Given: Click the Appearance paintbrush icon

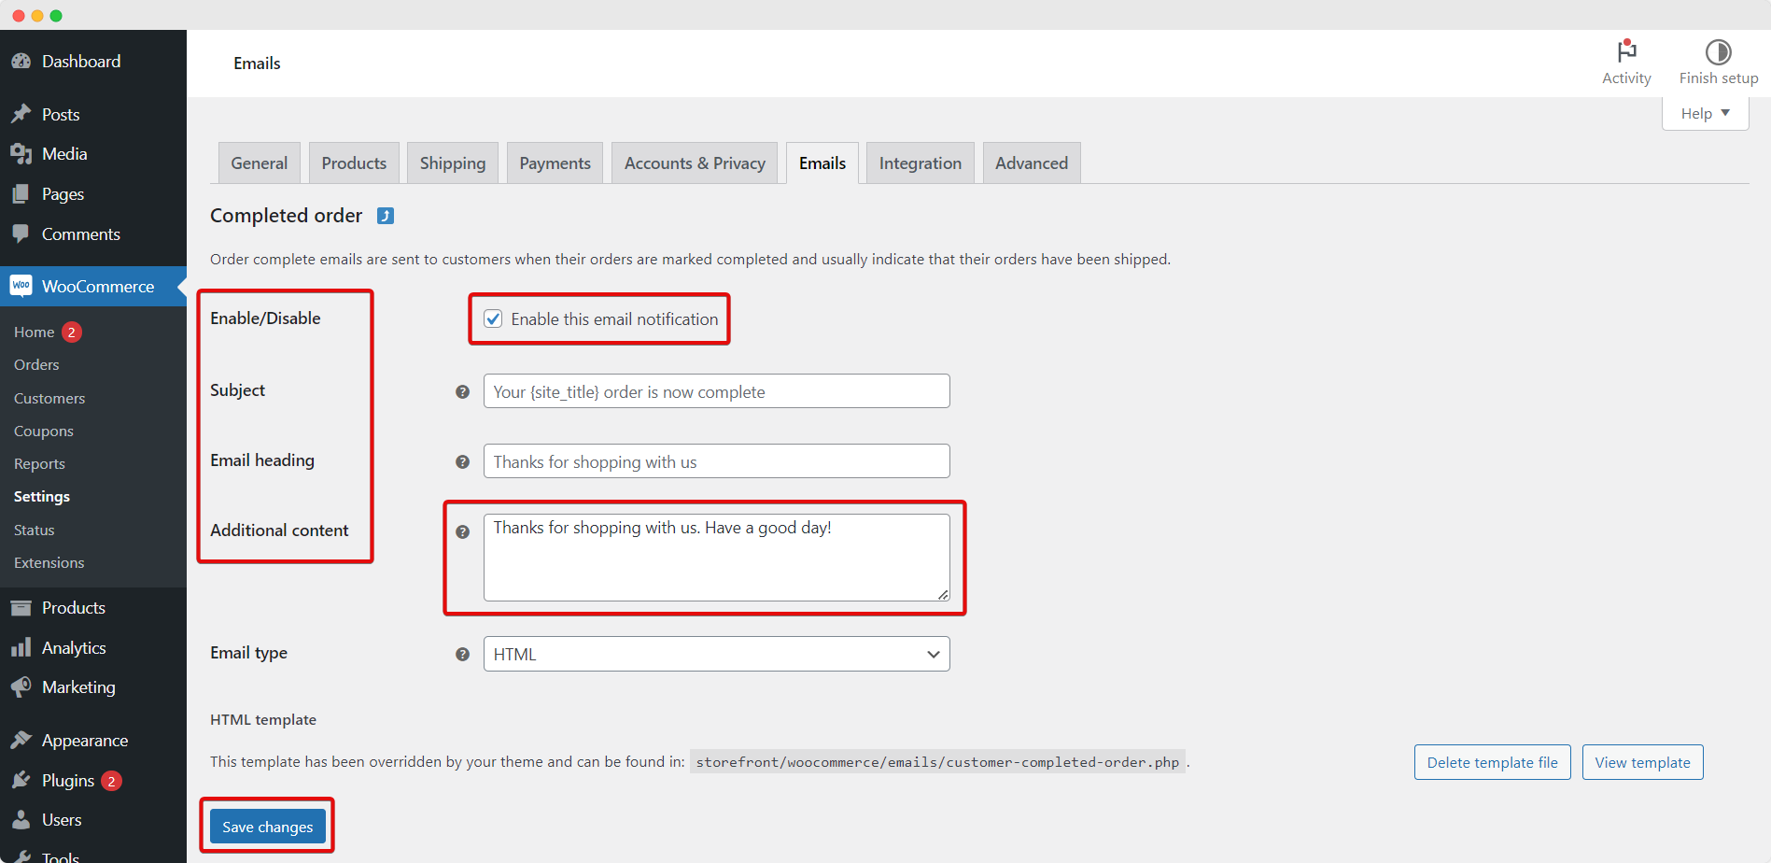Looking at the screenshot, I should [x=21, y=741].
